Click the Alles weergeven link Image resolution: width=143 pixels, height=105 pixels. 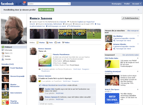coord(133,31)
